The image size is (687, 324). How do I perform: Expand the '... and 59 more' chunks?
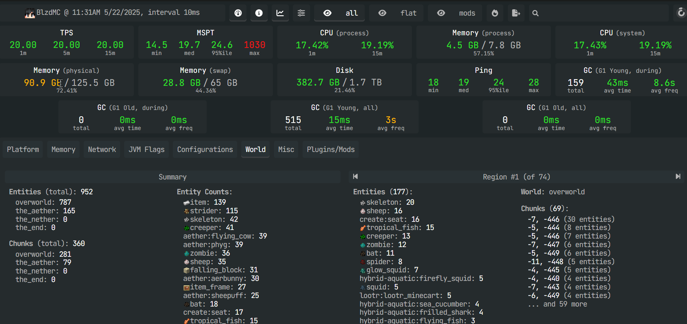(x=558, y=304)
